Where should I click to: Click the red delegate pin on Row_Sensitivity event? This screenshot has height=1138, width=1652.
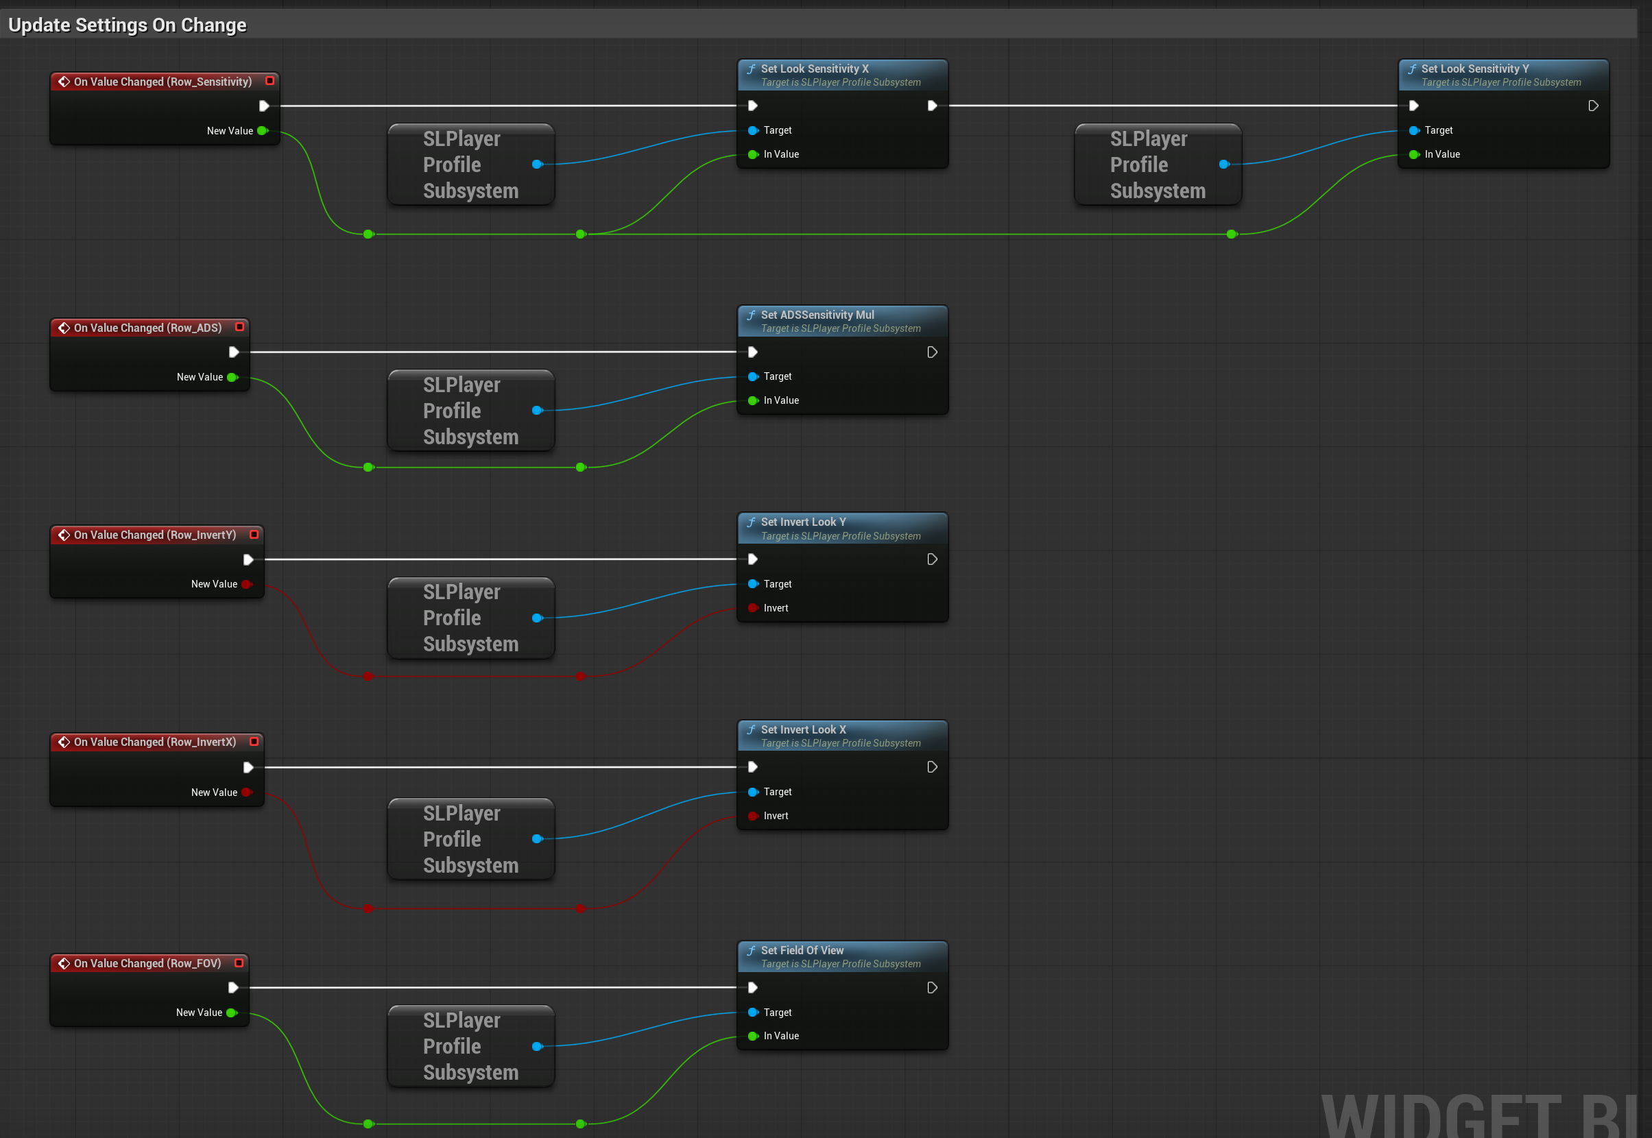270,82
